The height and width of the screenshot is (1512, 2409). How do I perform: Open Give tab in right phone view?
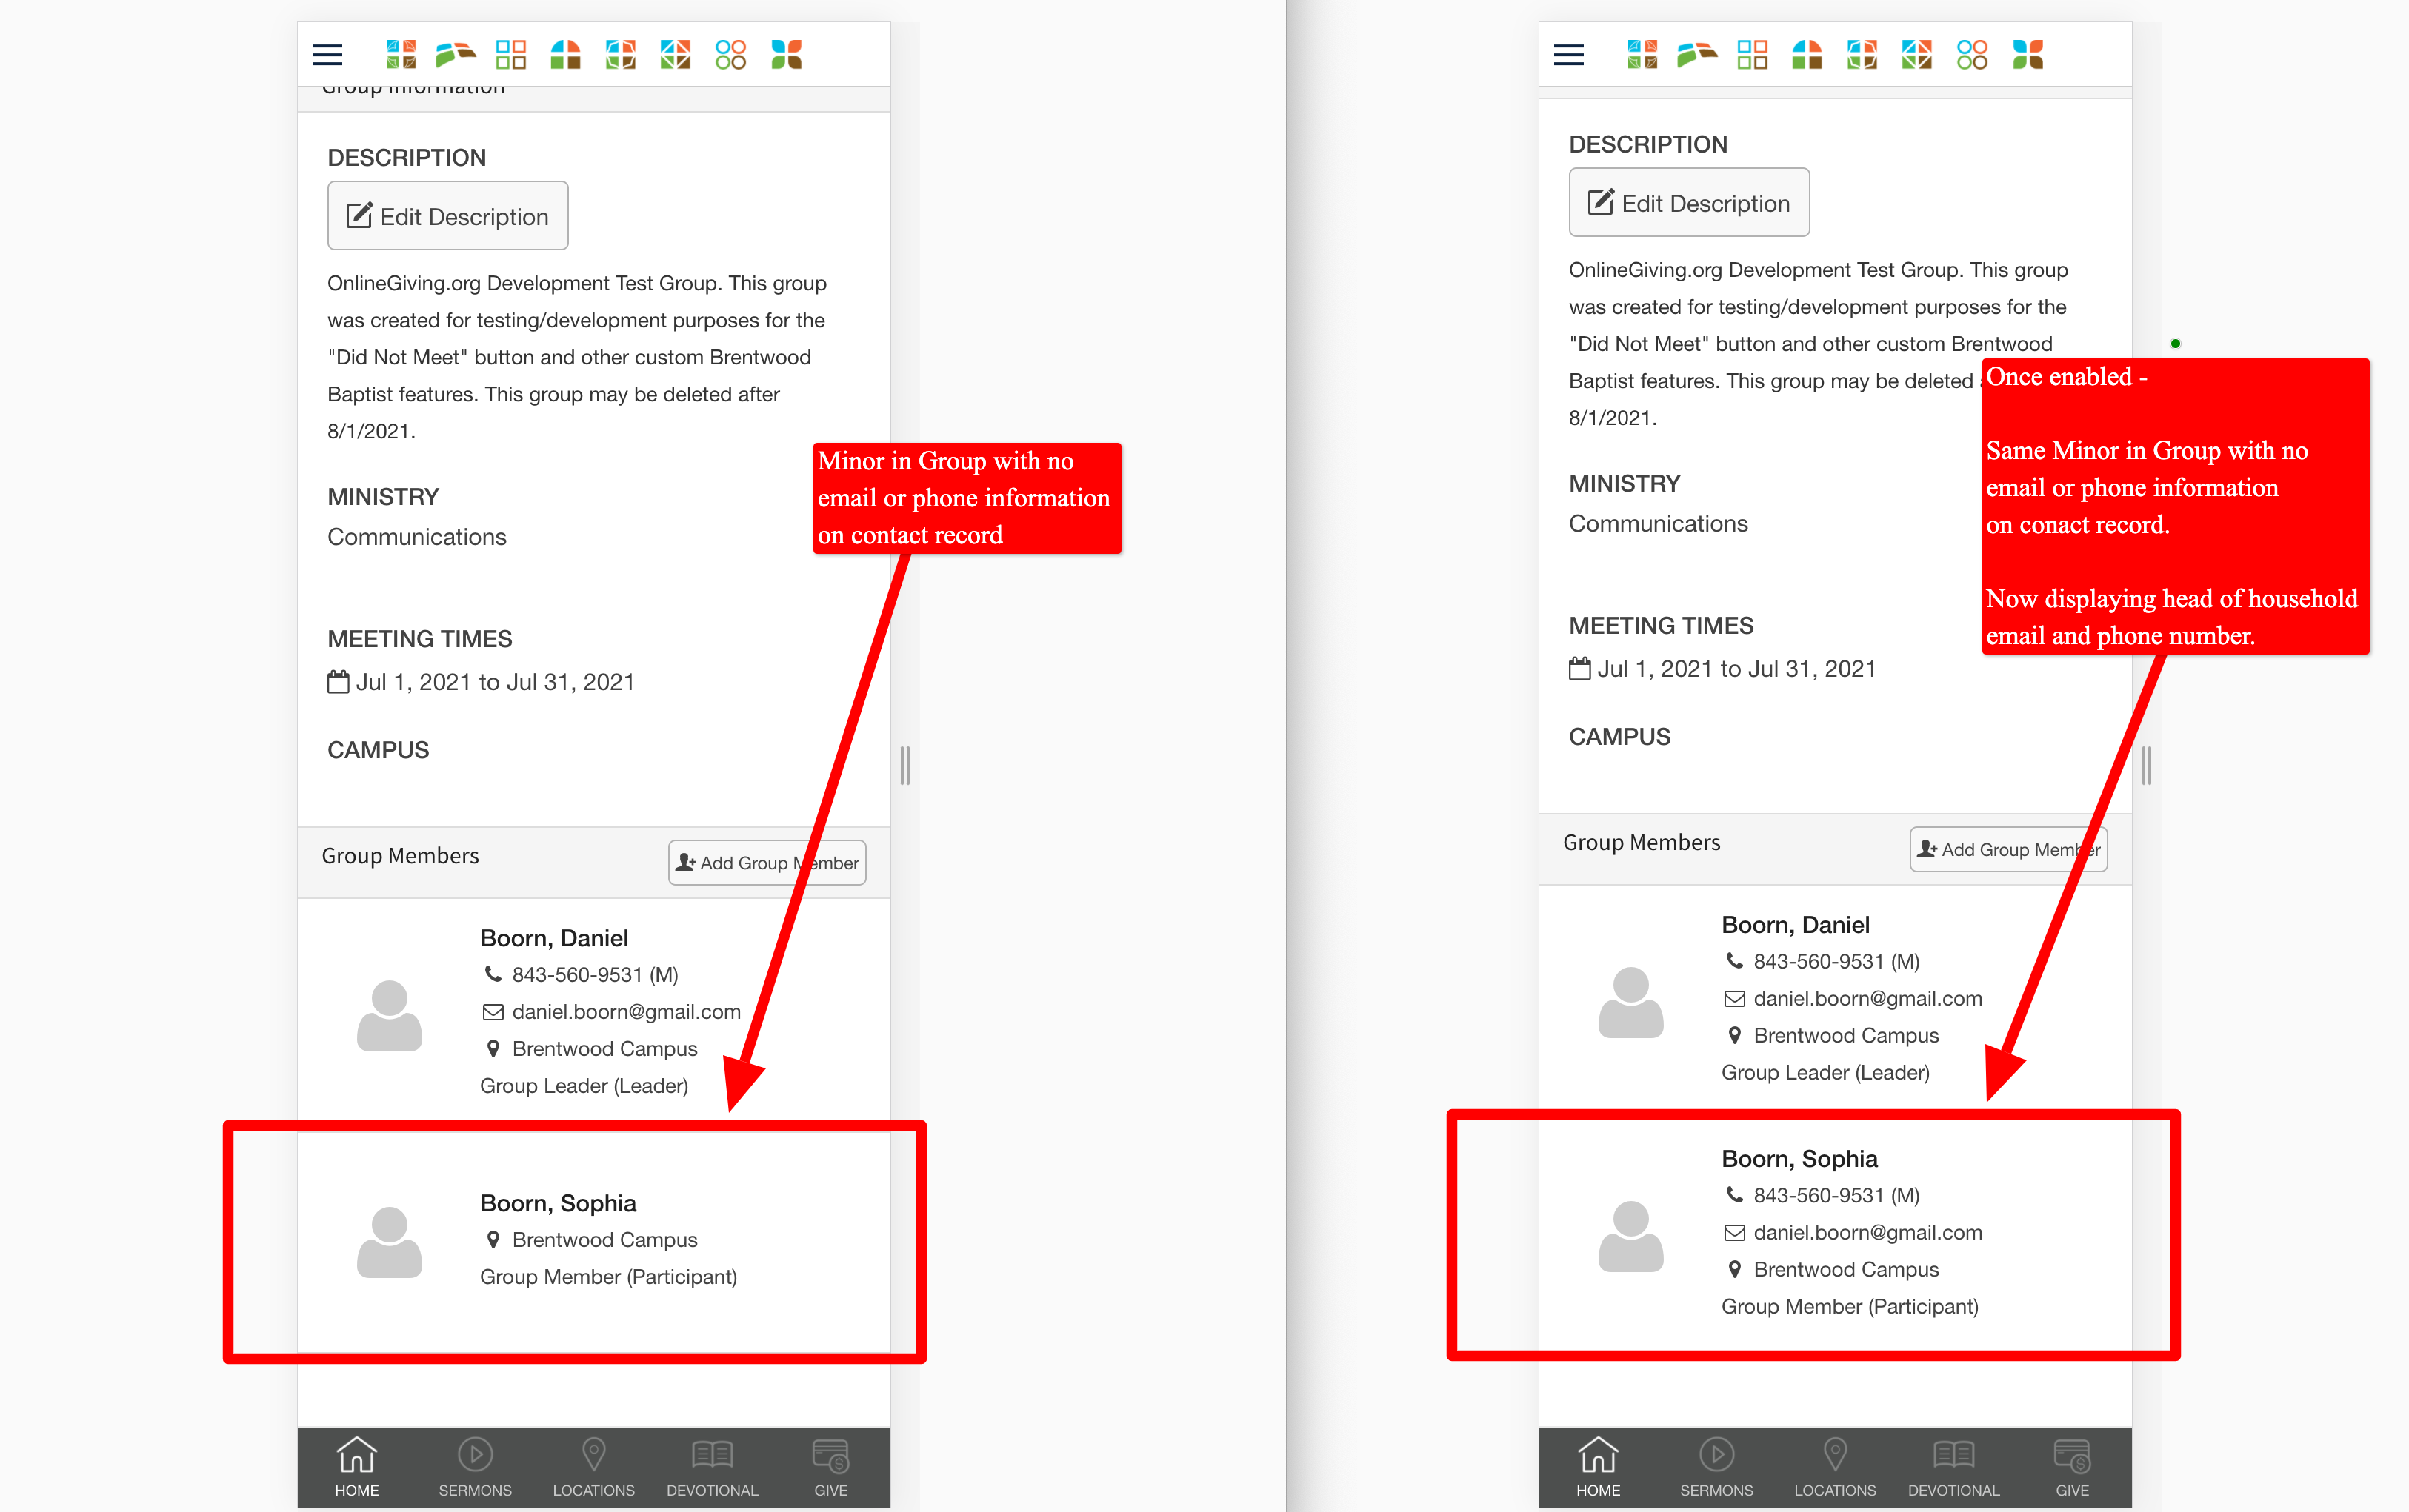click(2073, 1467)
